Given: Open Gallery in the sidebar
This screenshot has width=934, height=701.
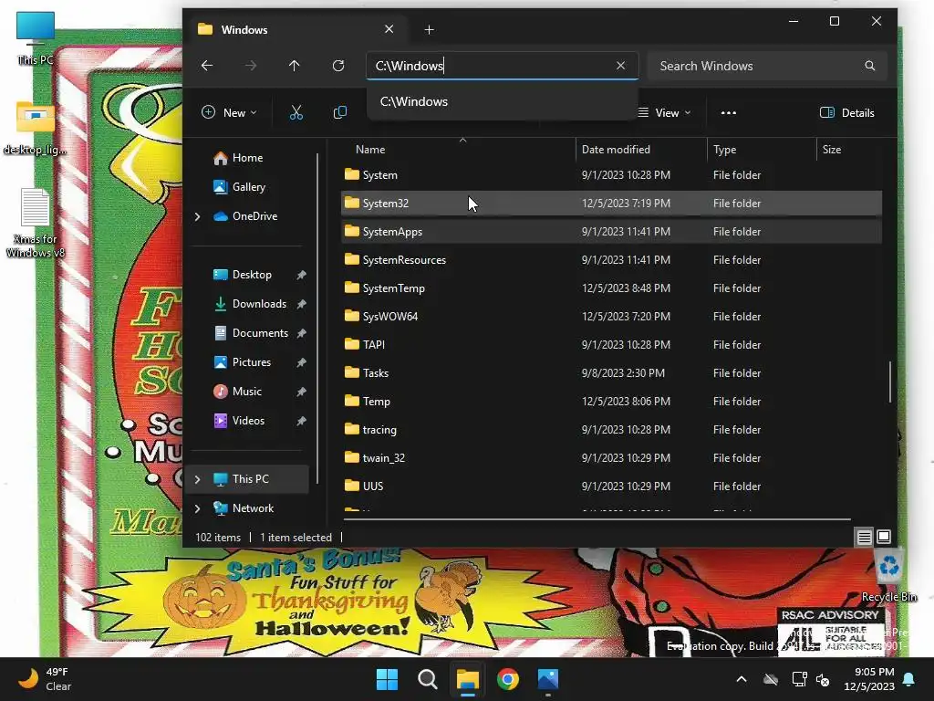Looking at the screenshot, I should (248, 187).
